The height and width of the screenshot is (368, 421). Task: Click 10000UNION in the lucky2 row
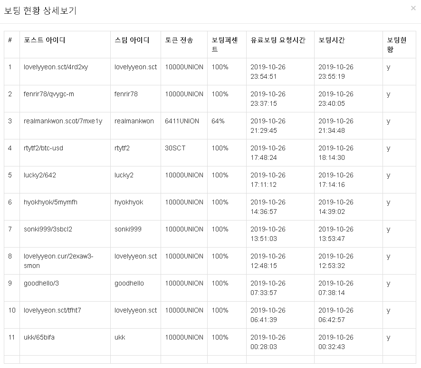click(x=184, y=175)
